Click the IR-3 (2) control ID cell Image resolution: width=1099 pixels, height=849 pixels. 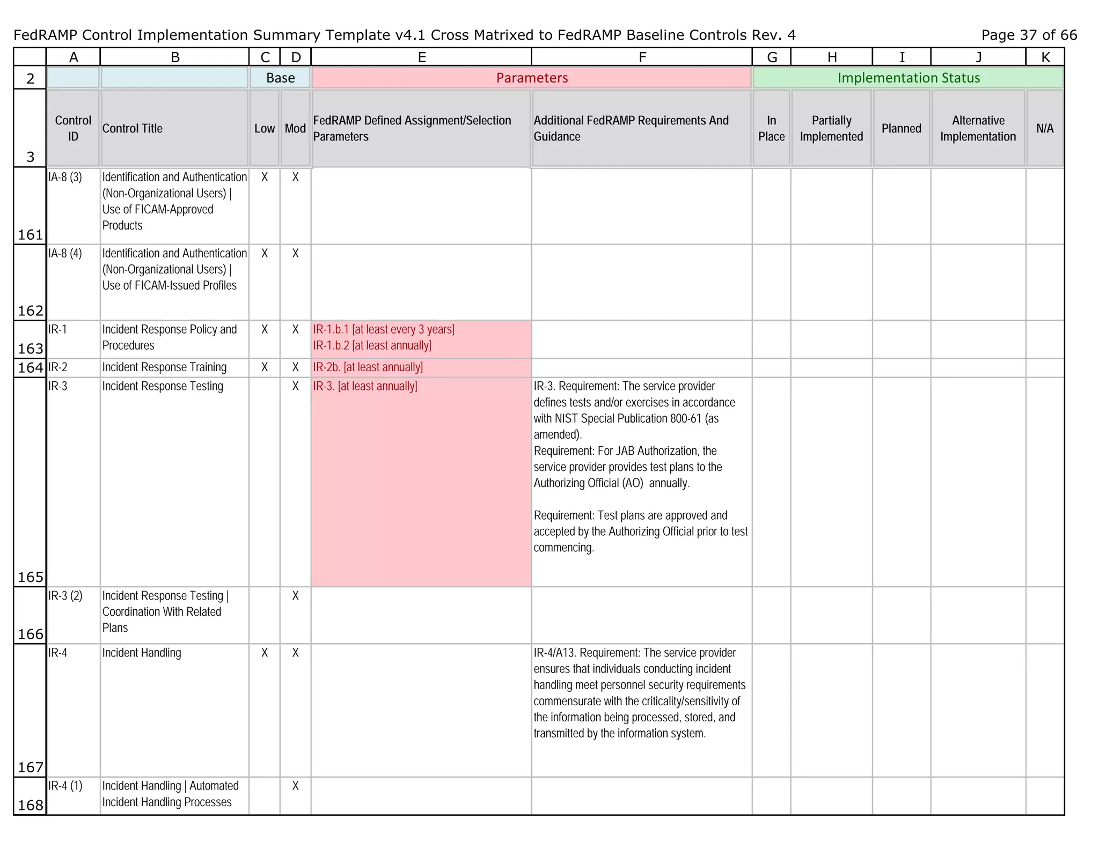[x=74, y=615]
